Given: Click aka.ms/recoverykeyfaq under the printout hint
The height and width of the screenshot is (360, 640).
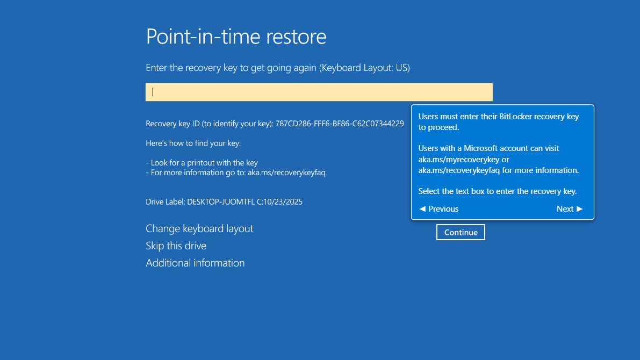Looking at the screenshot, I should click(x=286, y=172).
